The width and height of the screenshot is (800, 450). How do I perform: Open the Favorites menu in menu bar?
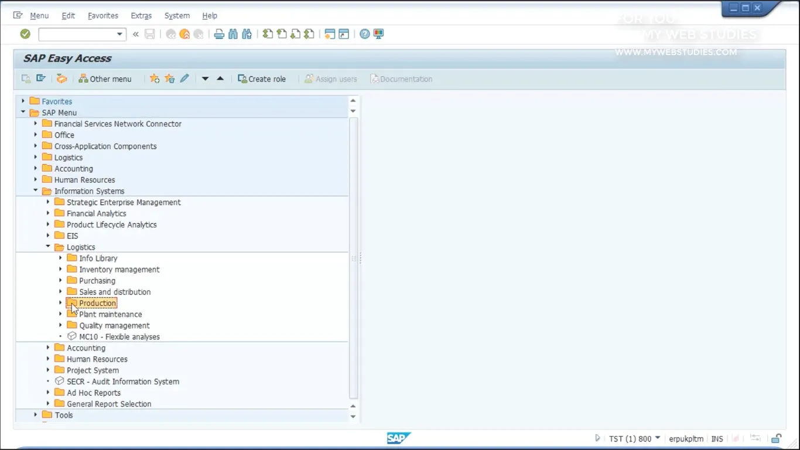click(103, 16)
